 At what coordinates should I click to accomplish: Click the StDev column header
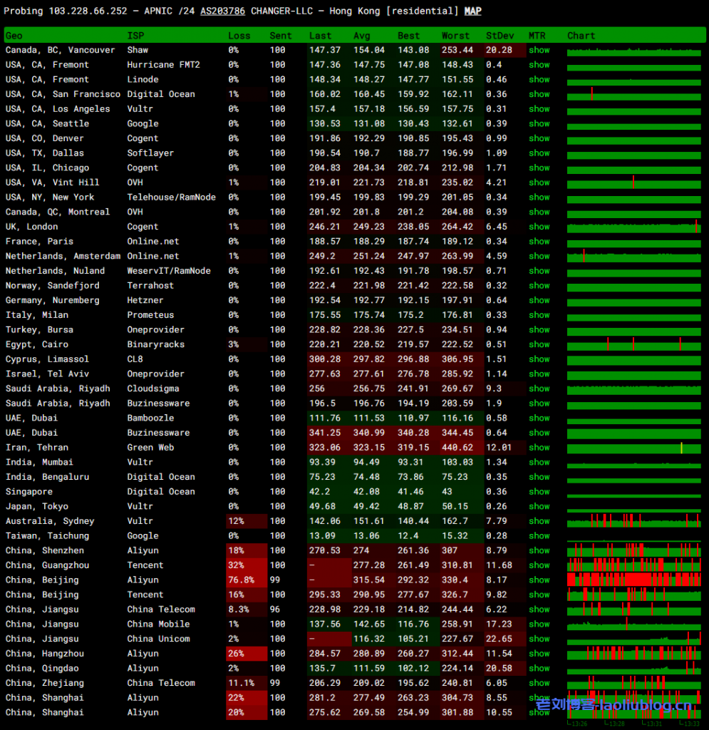tap(499, 36)
